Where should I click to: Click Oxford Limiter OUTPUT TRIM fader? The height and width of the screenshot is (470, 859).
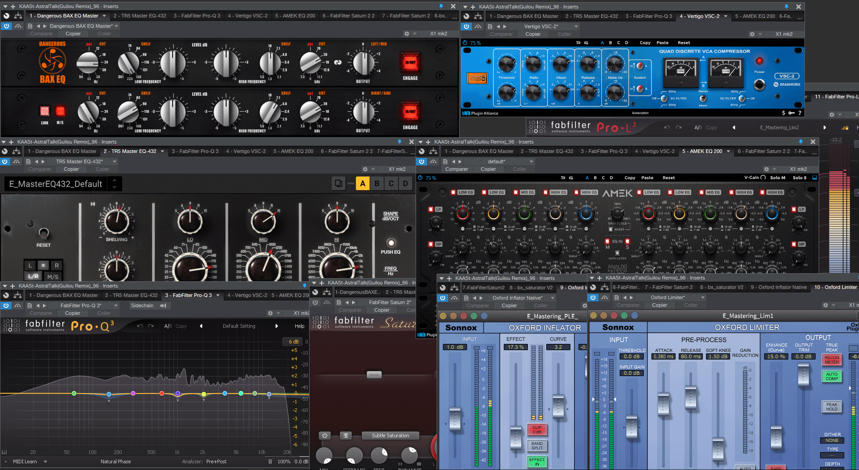pyautogui.click(x=804, y=375)
